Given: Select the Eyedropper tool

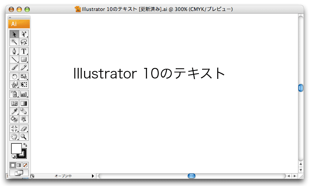Looking at the screenshot, I should [14, 111].
